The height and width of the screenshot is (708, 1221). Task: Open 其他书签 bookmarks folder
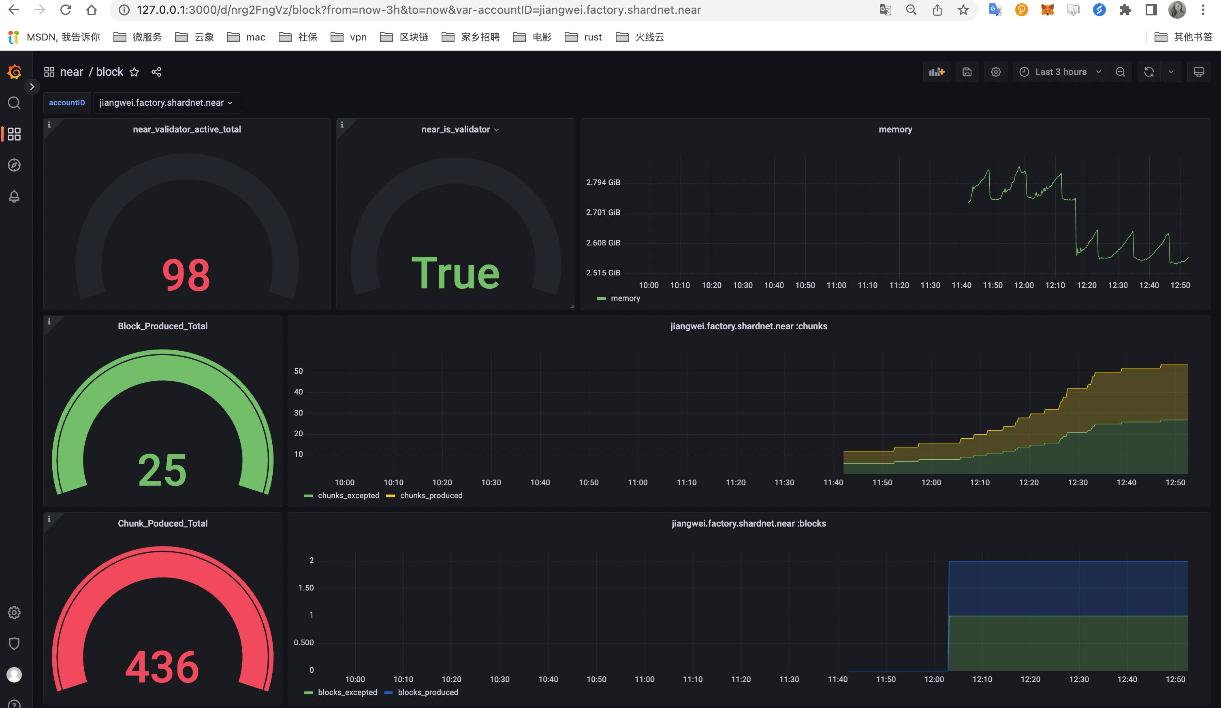[x=1183, y=37]
